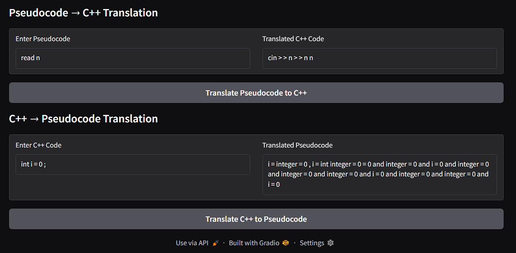Open the "Use via API" footer link
516x253 pixels.
pyautogui.click(x=193, y=242)
